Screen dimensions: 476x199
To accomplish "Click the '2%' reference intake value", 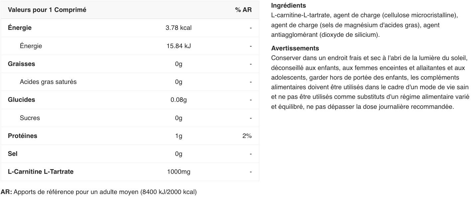I will tap(247, 136).
